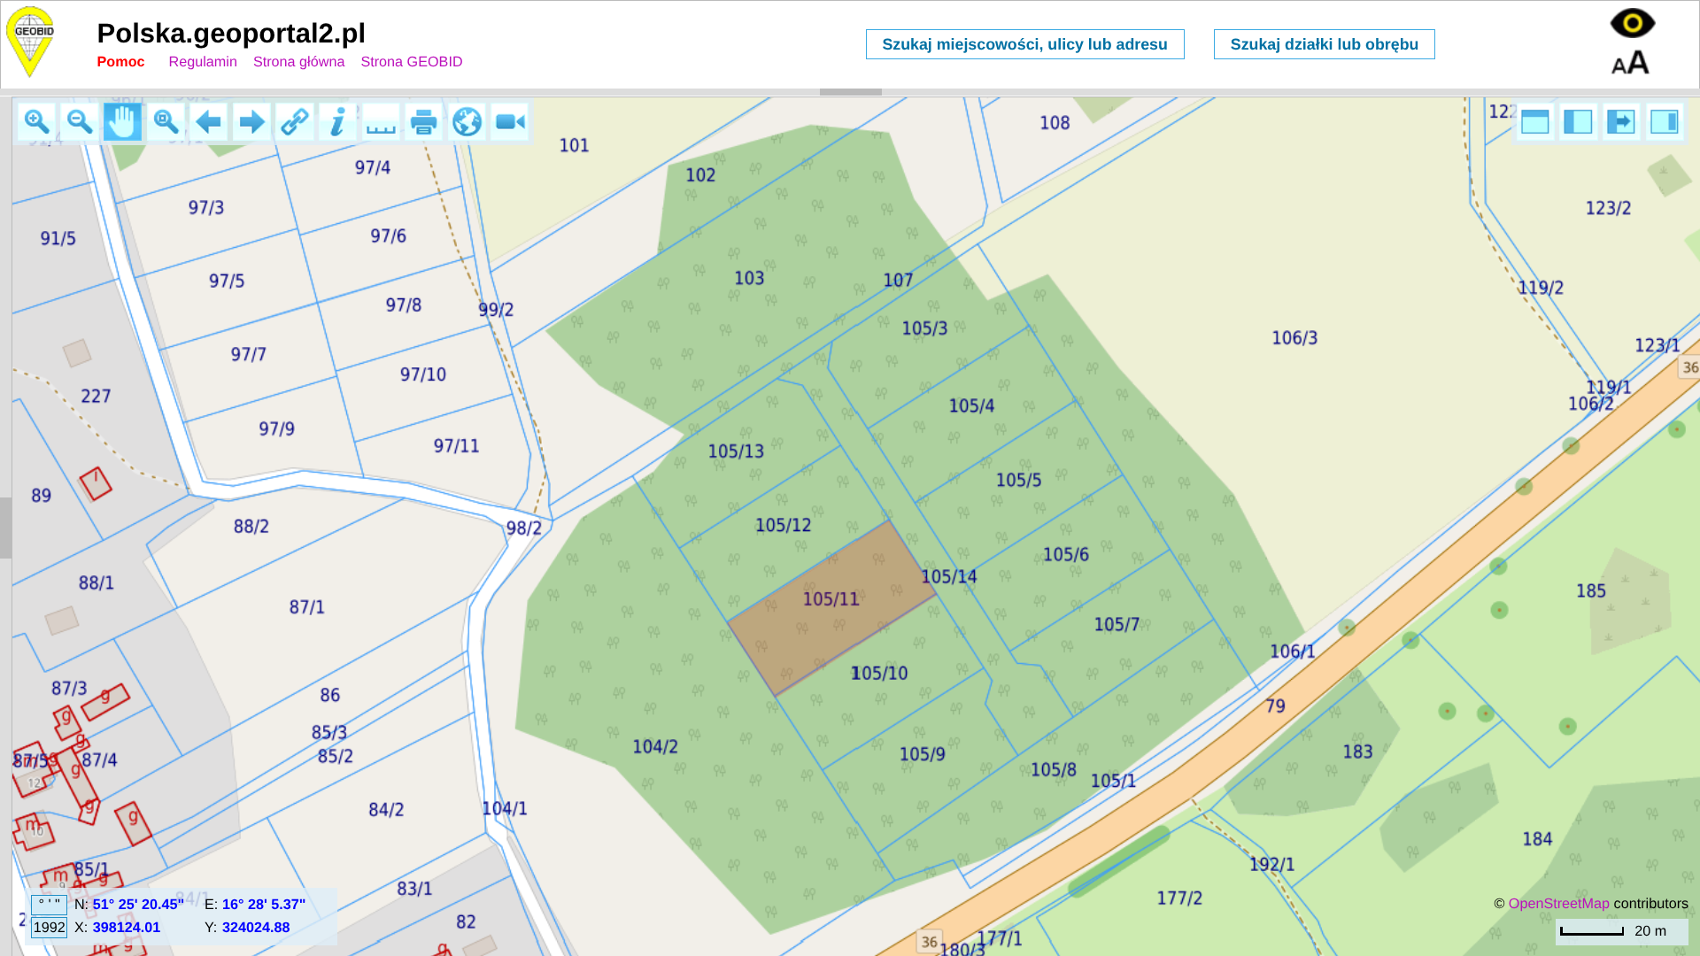Click the highlighted parcel 105/11
Screen dimensions: 1700x956
(831, 608)
